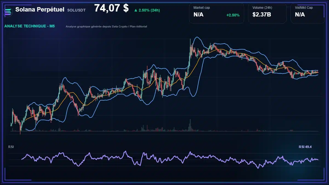The height and width of the screenshot is (185, 329).
Task: Click the +2.50% value in Market cap card
Action: click(x=233, y=15)
